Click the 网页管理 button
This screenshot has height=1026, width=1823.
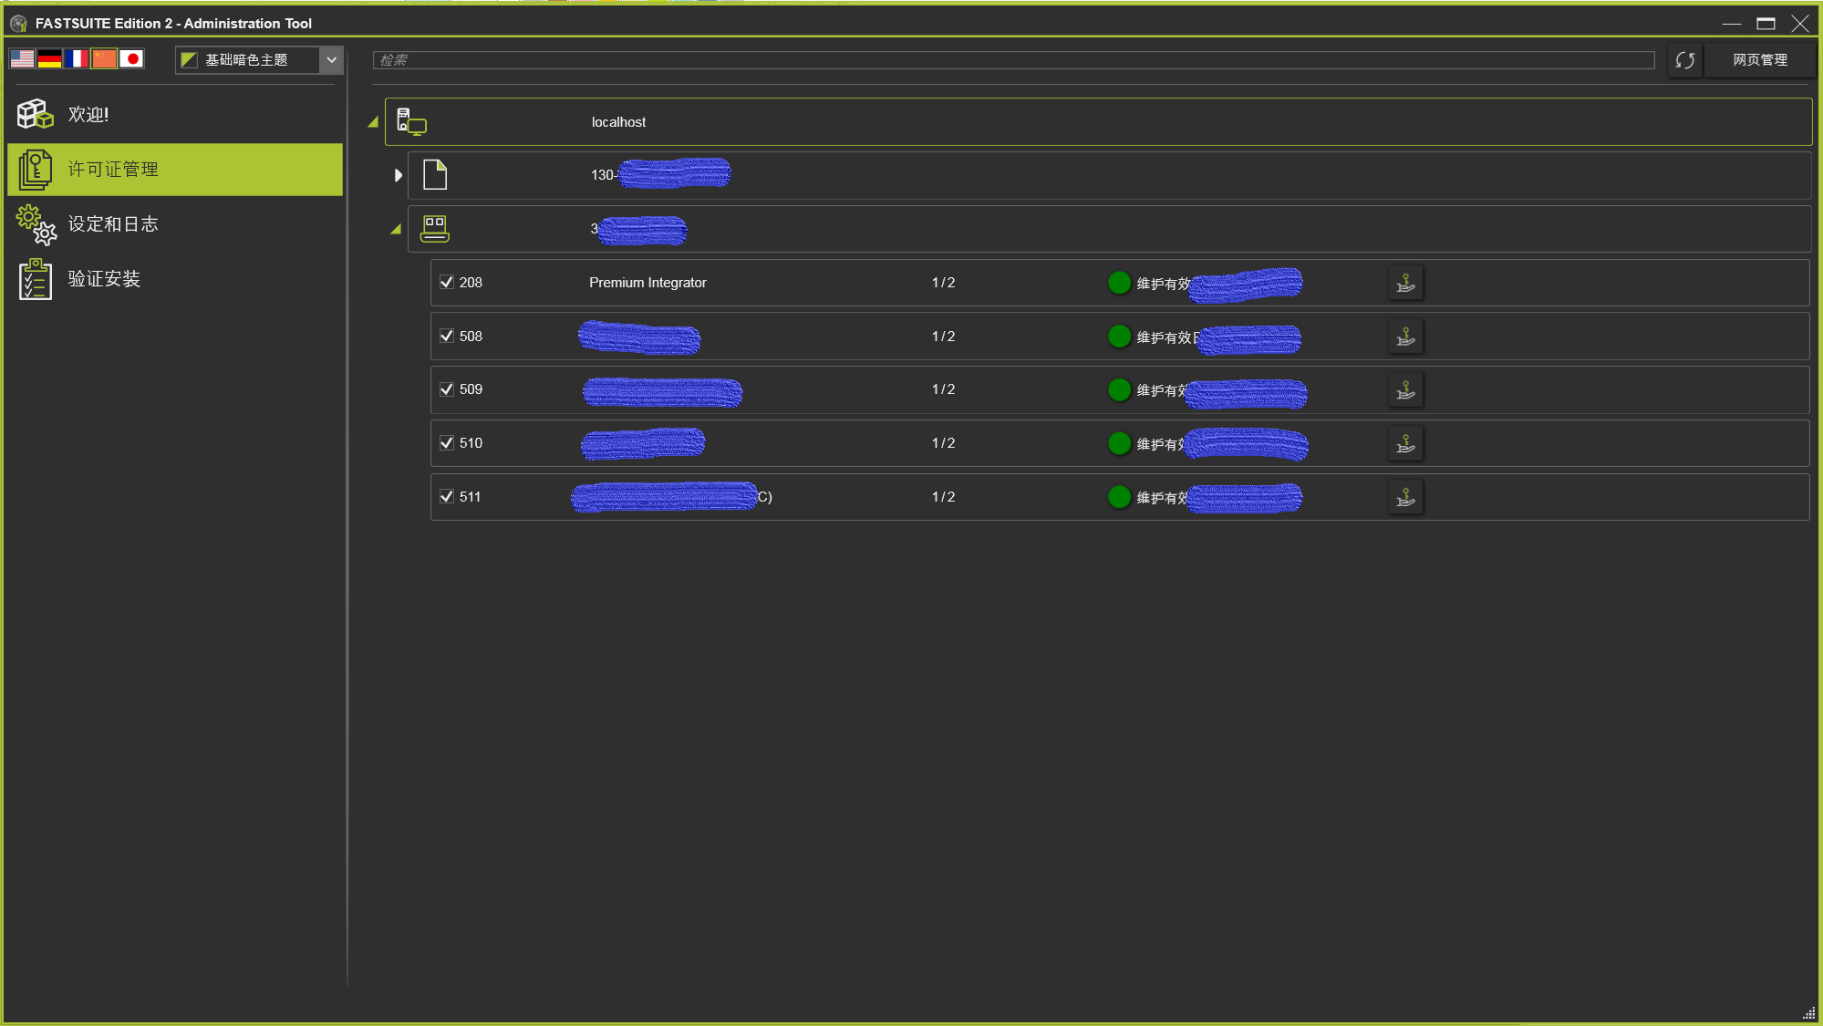point(1759,60)
